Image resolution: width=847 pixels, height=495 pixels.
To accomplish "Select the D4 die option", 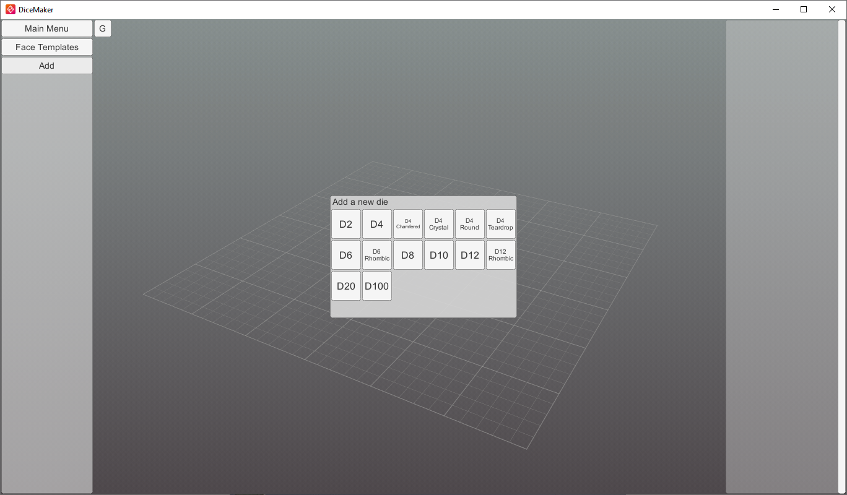I will pyautogui.click(x=376, y=224).
